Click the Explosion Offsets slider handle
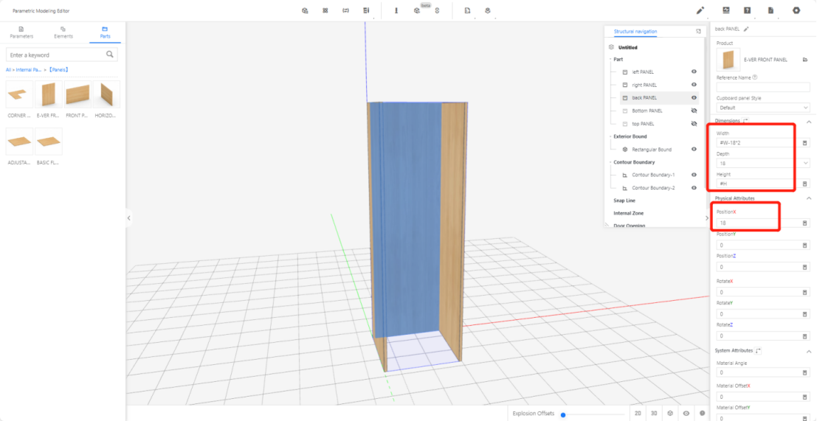817x421 pixels. (x=563, y=414)
